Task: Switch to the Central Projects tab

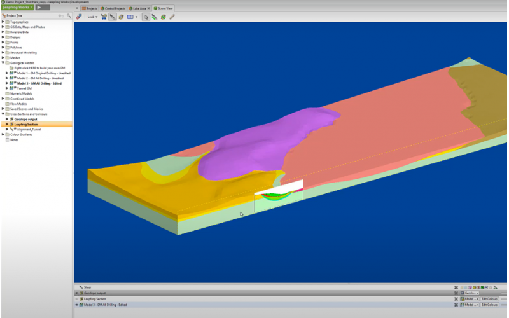Action: [x=113, y=8]
